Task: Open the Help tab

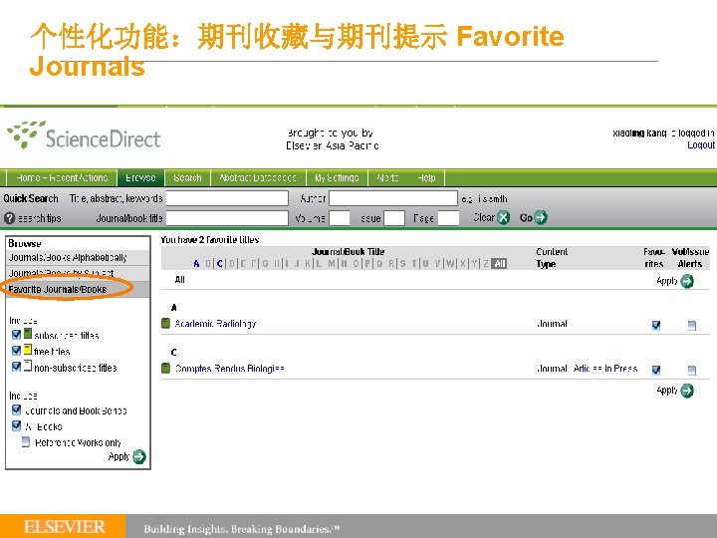Action: (426, 177)
